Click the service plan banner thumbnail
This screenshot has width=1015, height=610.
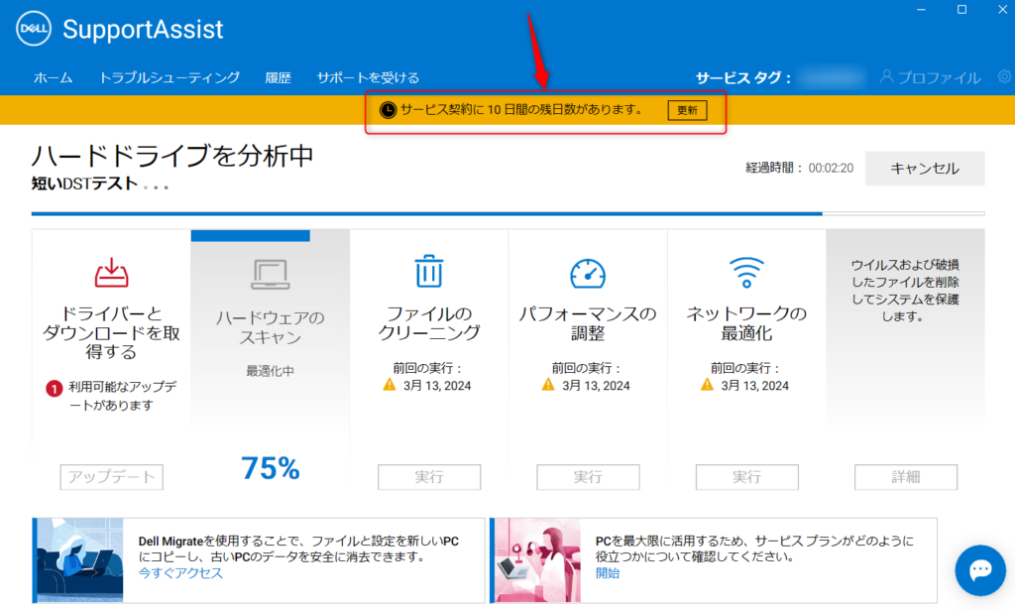point(537,560)
